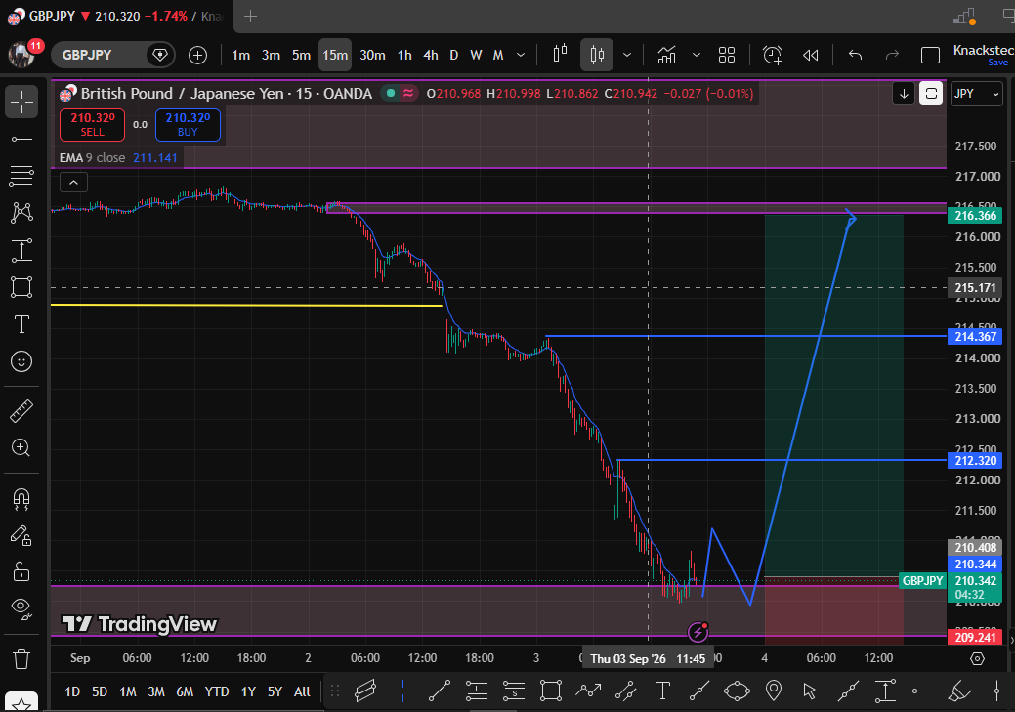
Task: Open the Indicators button
Action: 667,55
